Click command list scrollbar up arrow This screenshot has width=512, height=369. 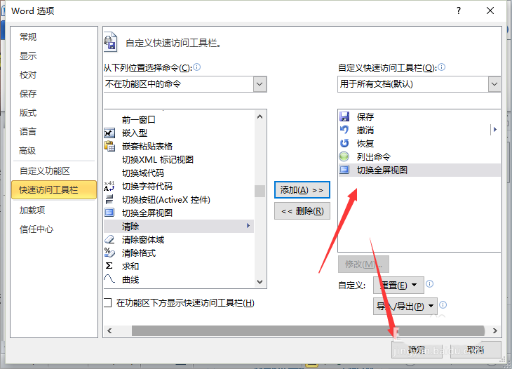click(x=260, y=116)
